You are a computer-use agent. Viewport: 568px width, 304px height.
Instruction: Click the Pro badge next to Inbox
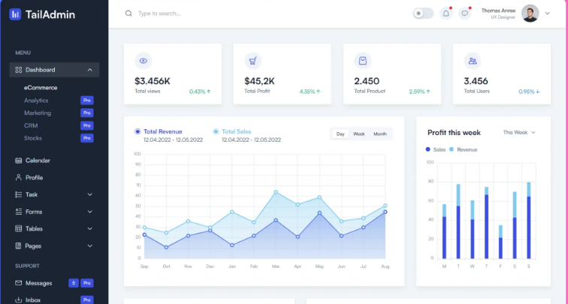click(x=87, y=300)
